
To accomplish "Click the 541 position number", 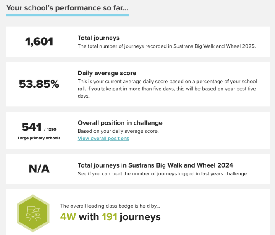I will click(31, 127).
